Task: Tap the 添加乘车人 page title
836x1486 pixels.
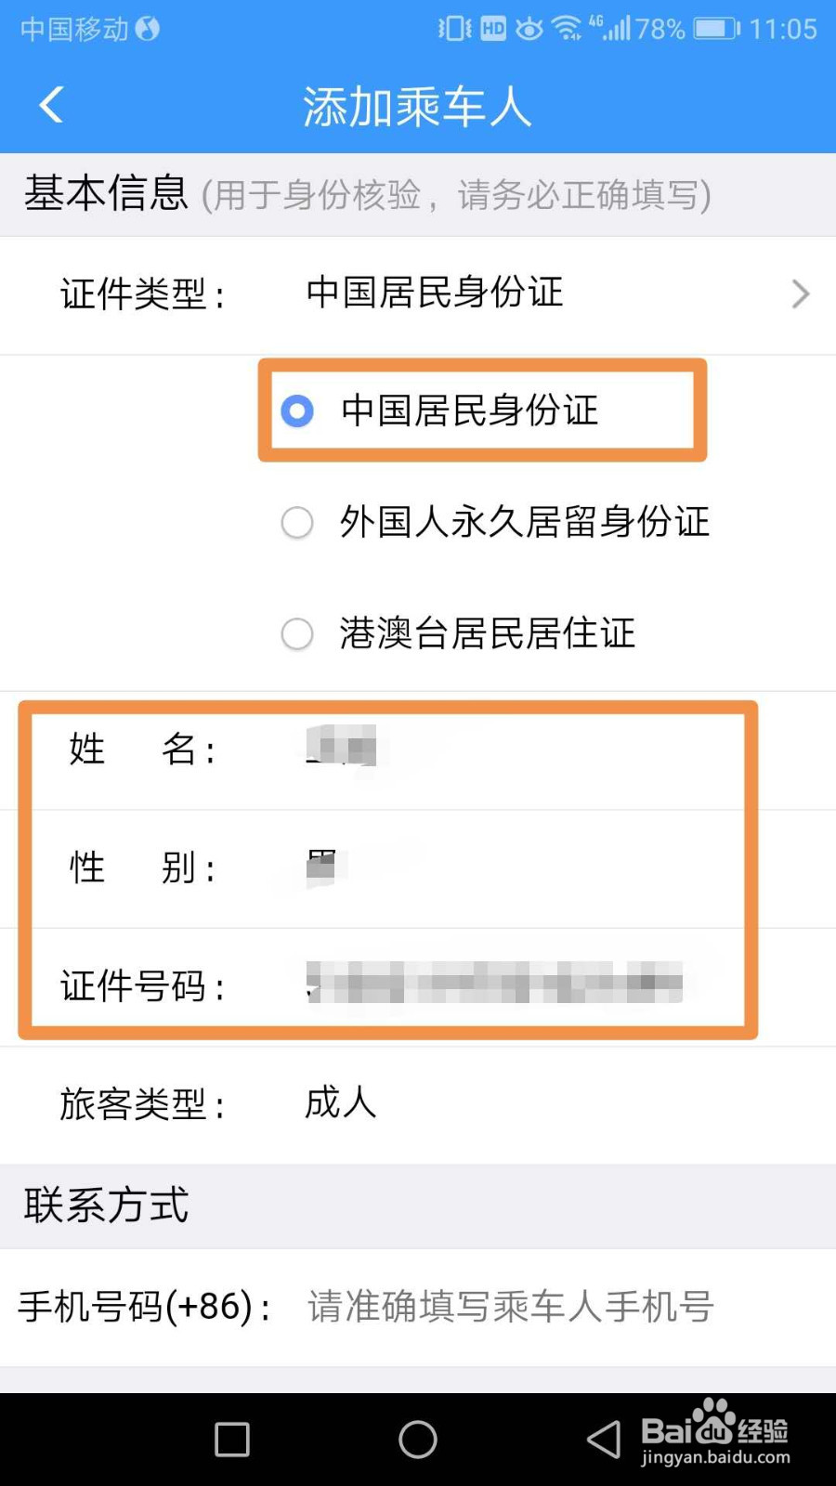Action: [418, 107]
